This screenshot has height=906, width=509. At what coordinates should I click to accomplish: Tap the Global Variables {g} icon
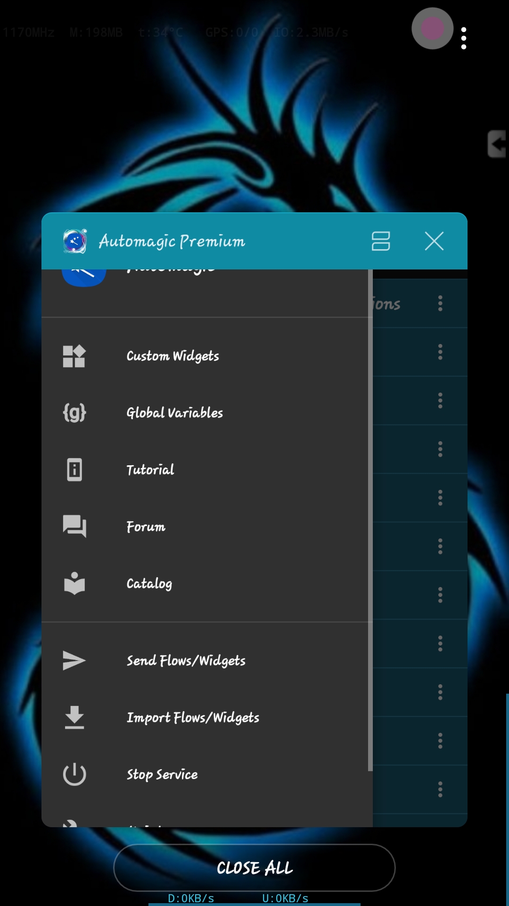tap(74, 413)
